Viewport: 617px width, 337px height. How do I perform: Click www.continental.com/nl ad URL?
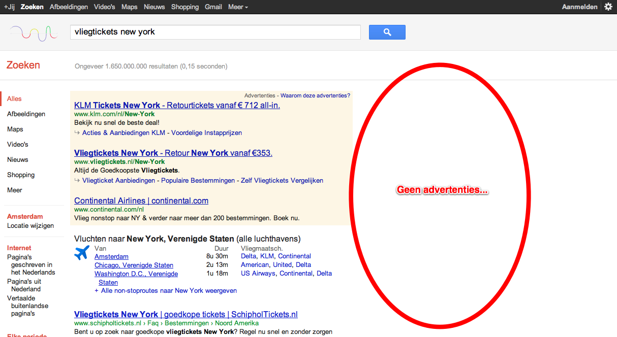click(x=109, y=210)
